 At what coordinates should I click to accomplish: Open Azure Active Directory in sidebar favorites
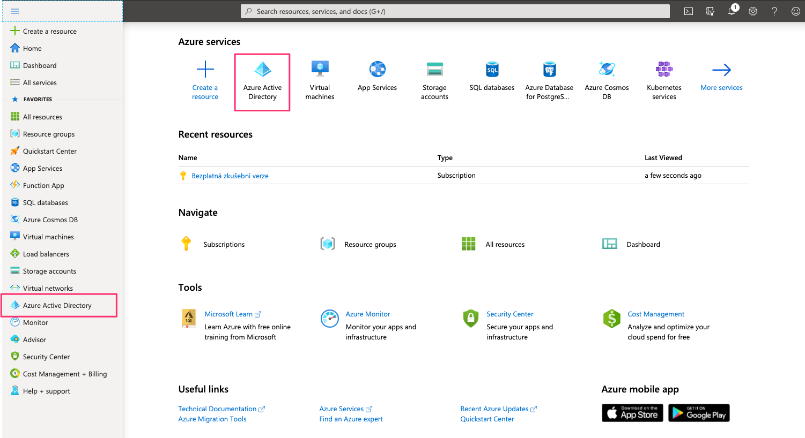pyautogui.click(x=57, y=305)
